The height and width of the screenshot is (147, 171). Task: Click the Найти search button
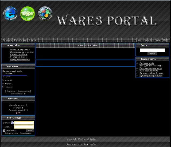(152, 54)
